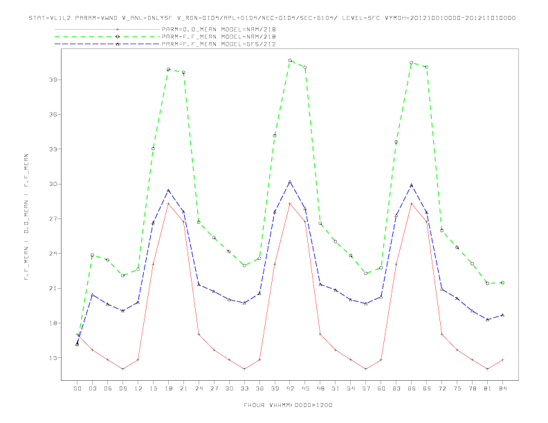Click x-axis forecast hour label 63
Viewport: 548px width, 423px height.
tap(396, 388)
